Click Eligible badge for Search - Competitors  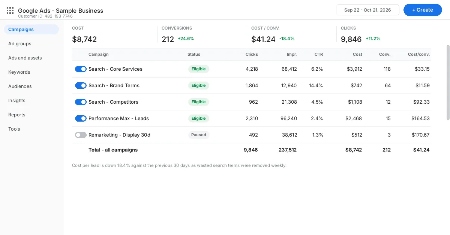pos(199,102)
